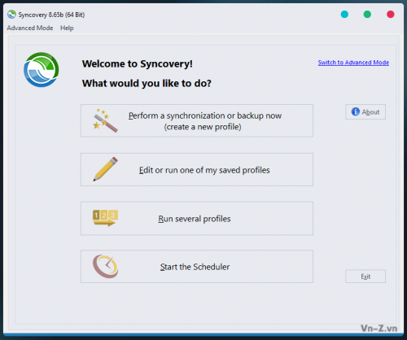Image resolution: width=407 pixels, height=340 pixels.
Task: Edit or run one of my saved profiles
Action: pyautogui.click(x=197, y=170)
